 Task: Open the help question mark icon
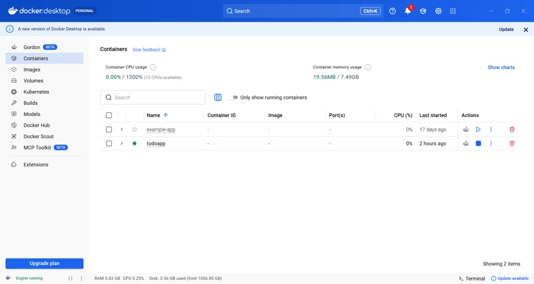coord(392,11)
